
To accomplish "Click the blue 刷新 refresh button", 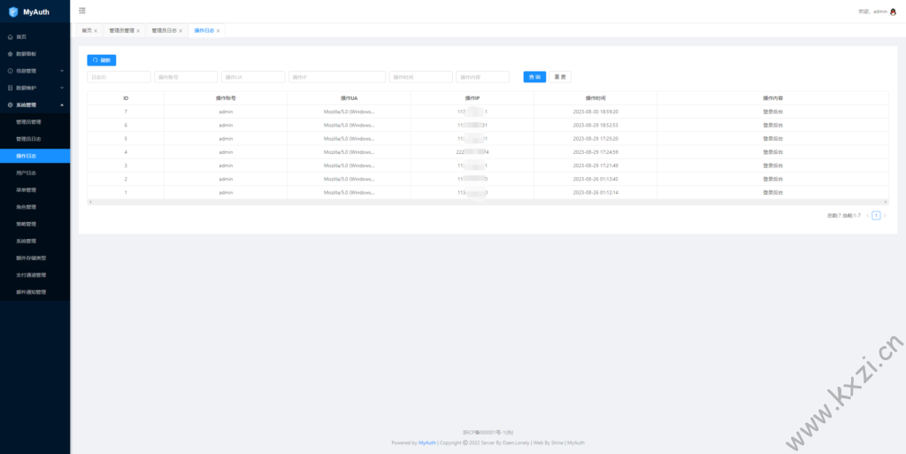I will click(x=102, y=60).
